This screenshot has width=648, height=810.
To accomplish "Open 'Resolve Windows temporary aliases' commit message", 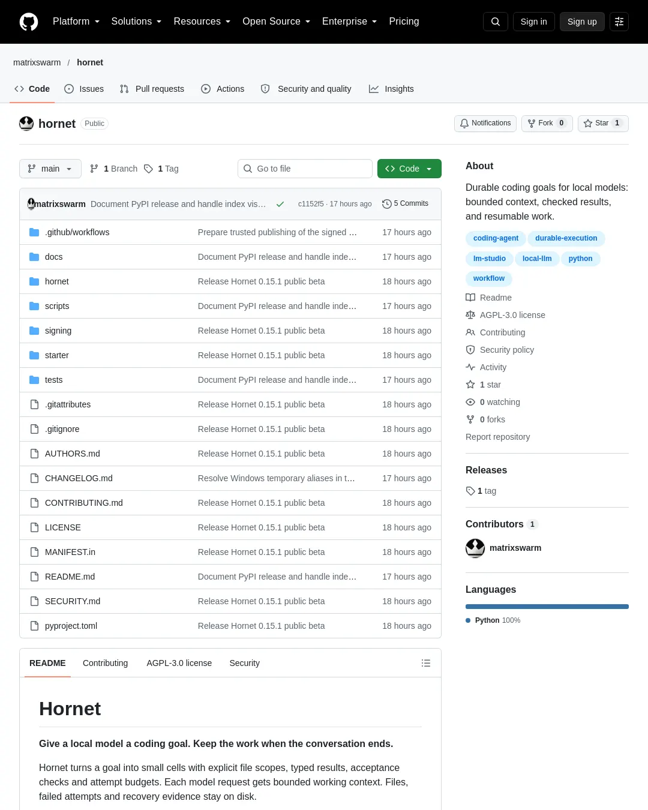I will 277,478.
